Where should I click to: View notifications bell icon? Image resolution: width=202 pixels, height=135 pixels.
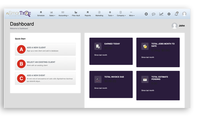tap(176, 14)
